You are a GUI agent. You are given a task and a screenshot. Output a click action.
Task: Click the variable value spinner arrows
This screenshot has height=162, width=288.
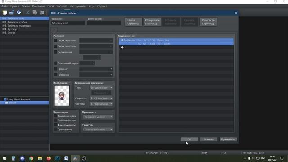(x=99, y=58)
